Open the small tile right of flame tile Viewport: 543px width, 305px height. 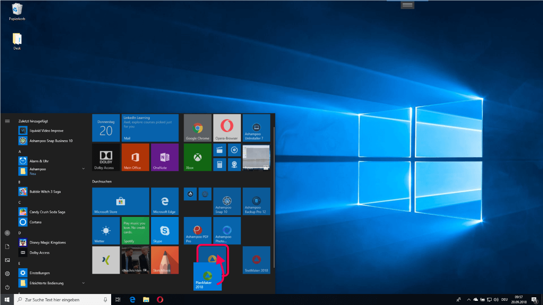click(x=205, y=194)
